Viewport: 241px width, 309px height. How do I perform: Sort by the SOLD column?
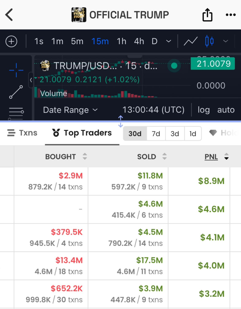[152, 157]
